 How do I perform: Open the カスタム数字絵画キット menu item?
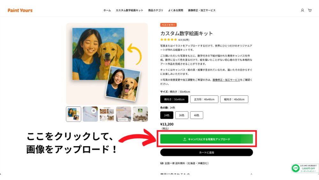tap(130, 11)
